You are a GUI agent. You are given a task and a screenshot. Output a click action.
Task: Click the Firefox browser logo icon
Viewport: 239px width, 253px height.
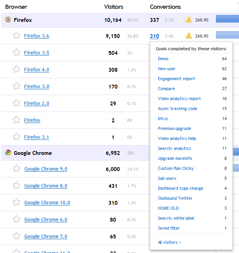[8, 20]
